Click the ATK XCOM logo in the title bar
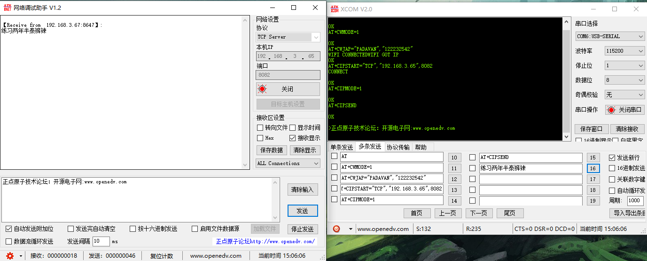Viewport: 647px width, 261px height. click(x=334, y=9)
